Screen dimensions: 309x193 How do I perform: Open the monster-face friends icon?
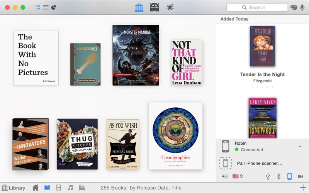point(154,7)
